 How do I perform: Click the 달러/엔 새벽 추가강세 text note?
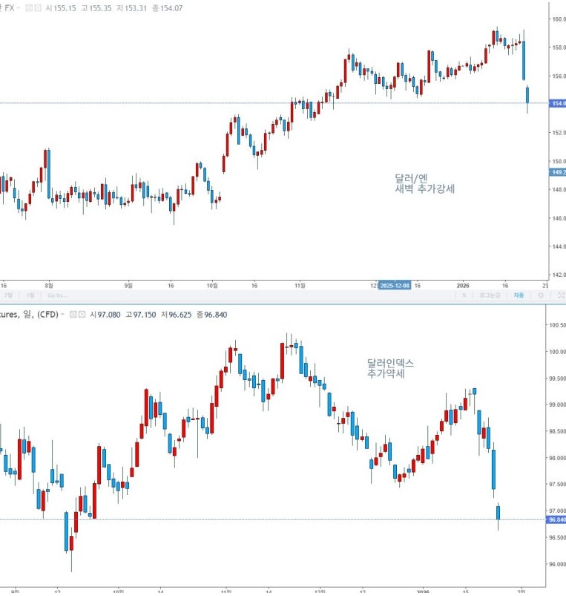(x=425, y=183)
